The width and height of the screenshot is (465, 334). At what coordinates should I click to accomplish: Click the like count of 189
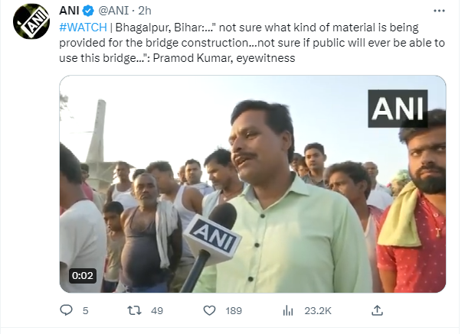click(234, 311)
